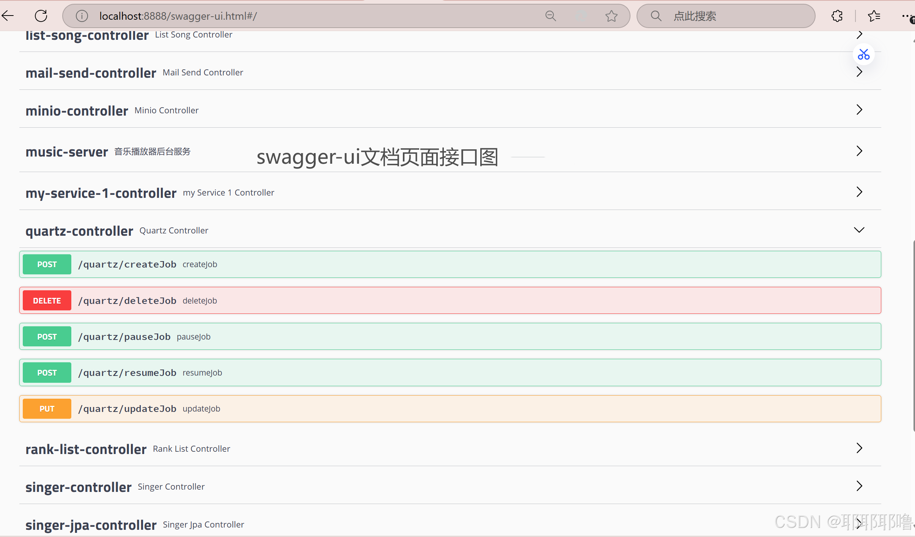Click the blue scissors screenshot icon
This screenshot has width=915, height=537.
pyautogui.click(x=863, y=55)
